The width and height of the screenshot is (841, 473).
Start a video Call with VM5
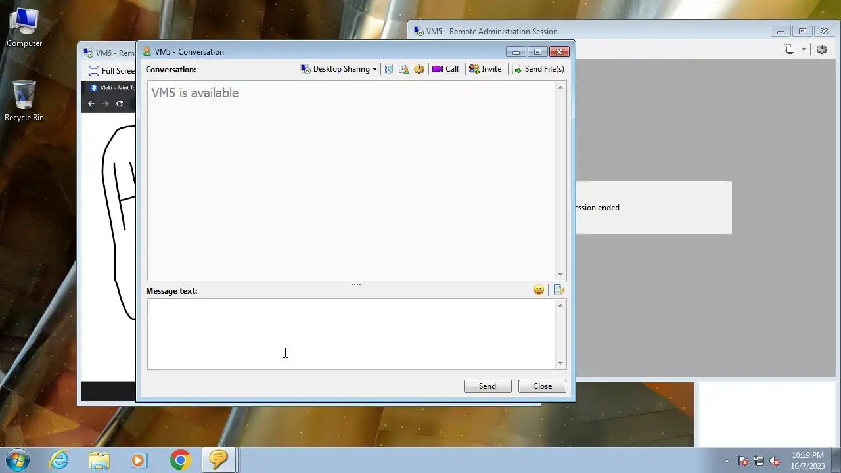[445, 69]
